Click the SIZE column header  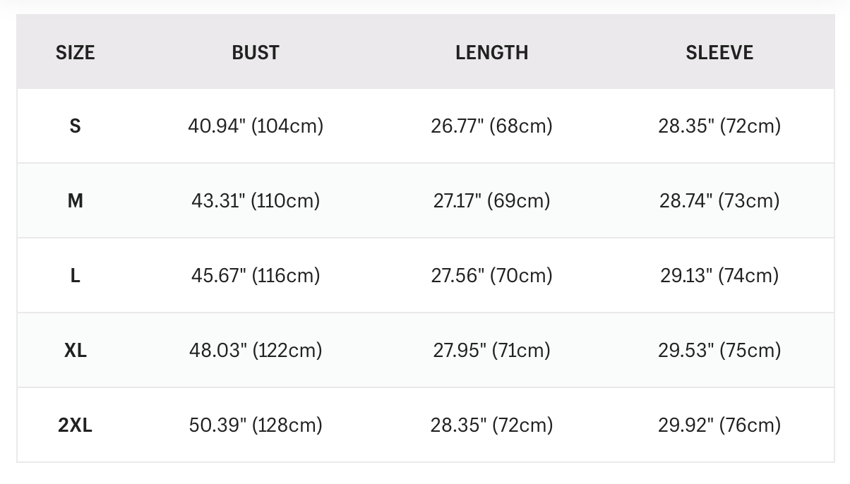75,52
